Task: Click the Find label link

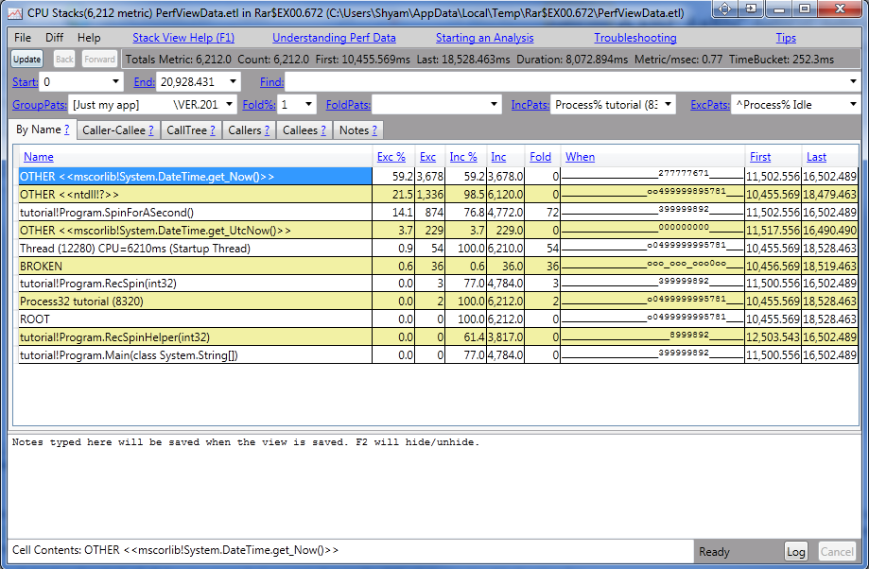Action: tap(271, 82)
